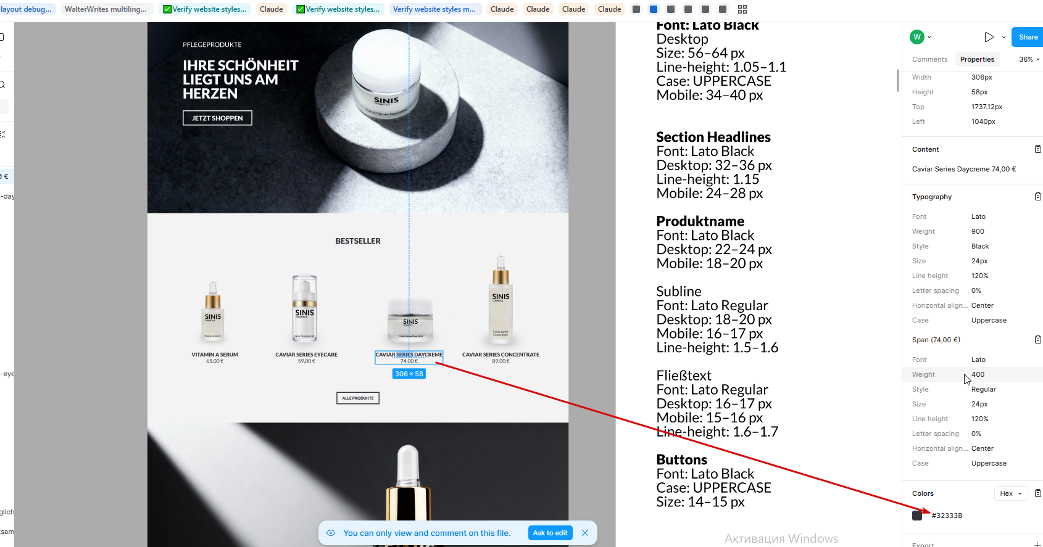This screenshot has height=547, width=1043.
Task: Click the Produktname heading in the style guide
Action: tap(700, 221)
